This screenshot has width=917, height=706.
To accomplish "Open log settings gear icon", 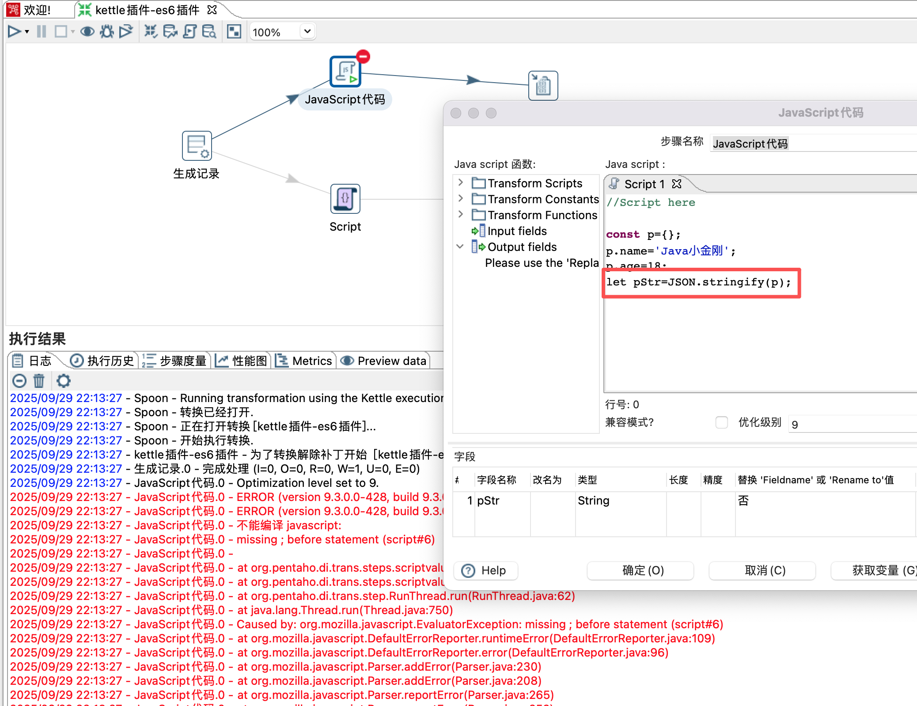I will pos(64,381).
